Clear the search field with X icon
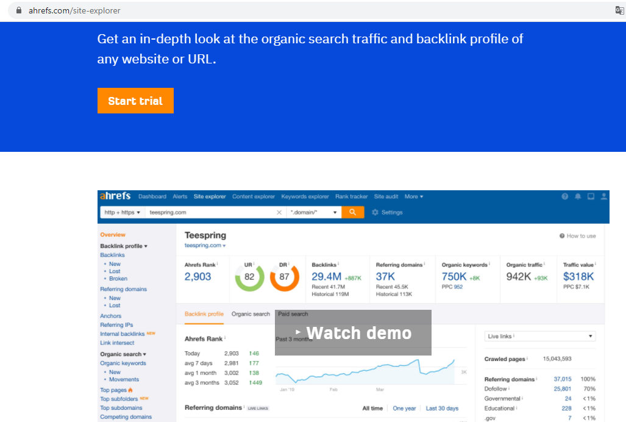 [x=279, y=212]
